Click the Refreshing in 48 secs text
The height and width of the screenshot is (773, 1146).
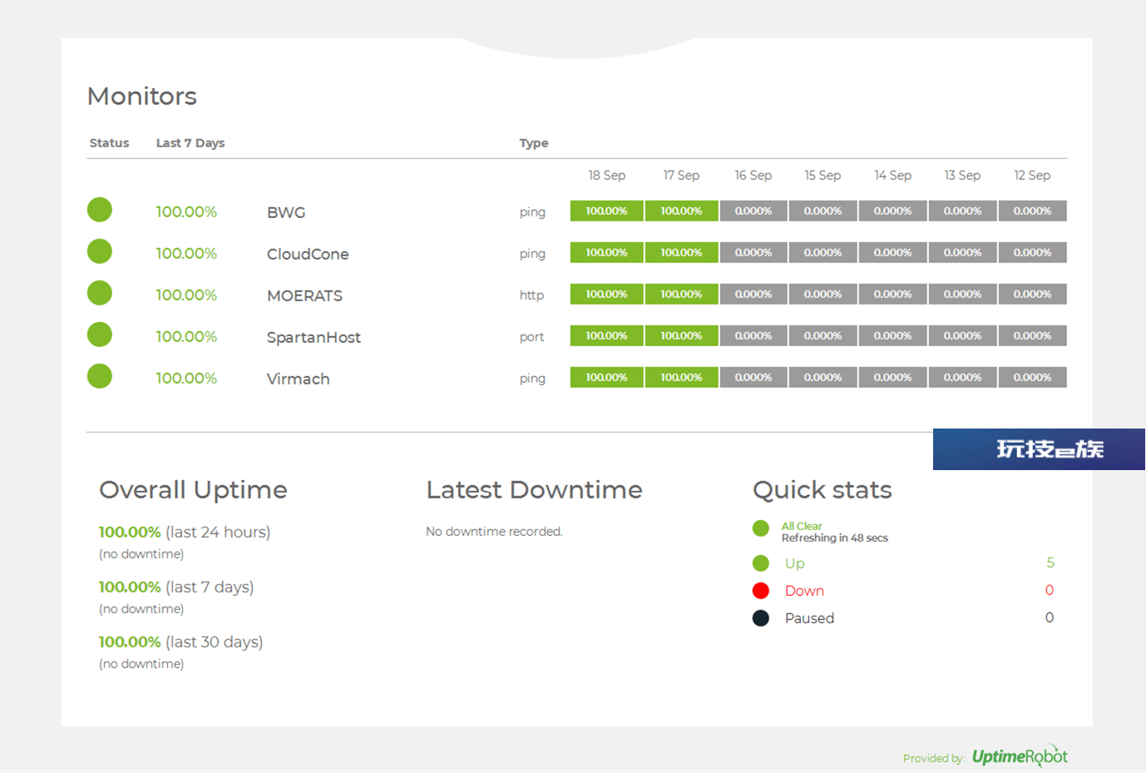[835, 538]
